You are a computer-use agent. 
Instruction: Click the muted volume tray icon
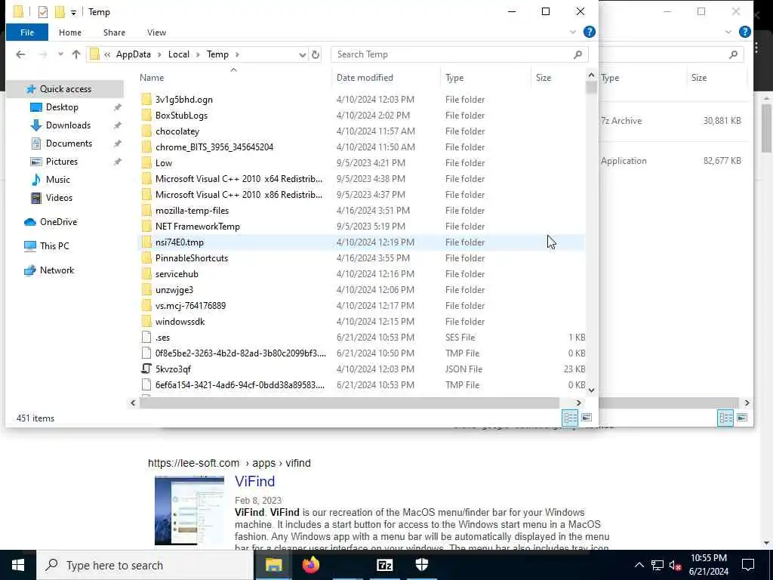675,565
